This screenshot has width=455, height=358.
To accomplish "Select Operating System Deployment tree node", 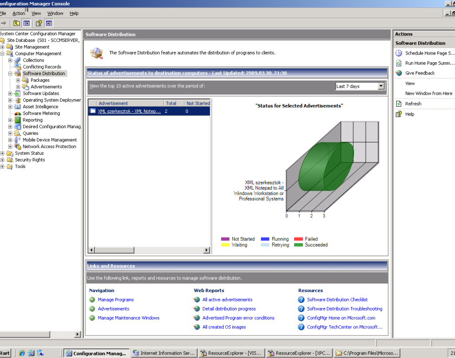I will click(52, 100).
